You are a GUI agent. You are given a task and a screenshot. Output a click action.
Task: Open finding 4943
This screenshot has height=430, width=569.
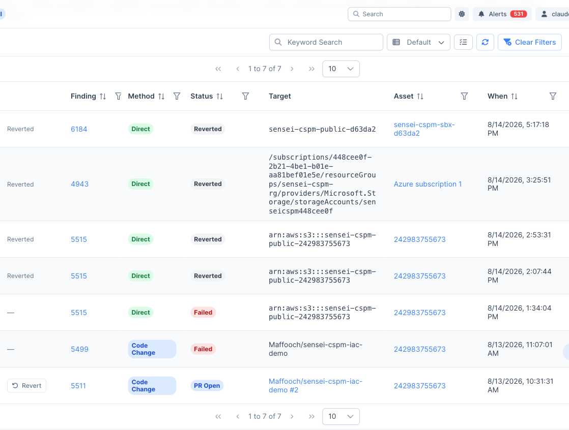pyautogui.click(x=79, y=184)
